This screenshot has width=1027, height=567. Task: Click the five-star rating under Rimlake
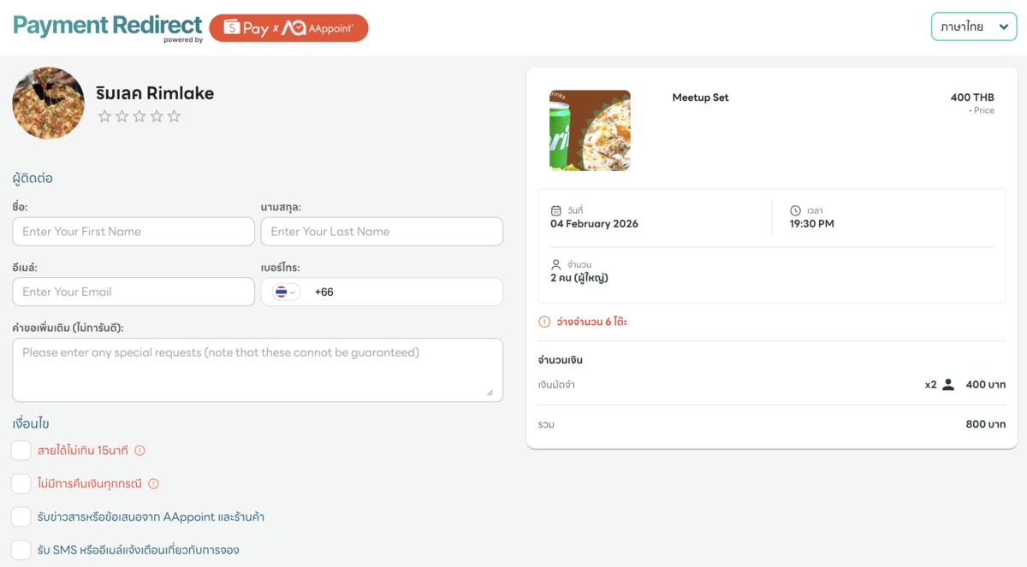tap(140, 116)
